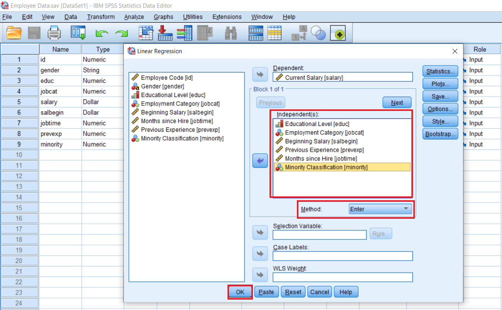Click the grayed Save floppy disk icon
The width and height of the screenshot is (502, 310).
pyautogui.click(x=35, y=33)
